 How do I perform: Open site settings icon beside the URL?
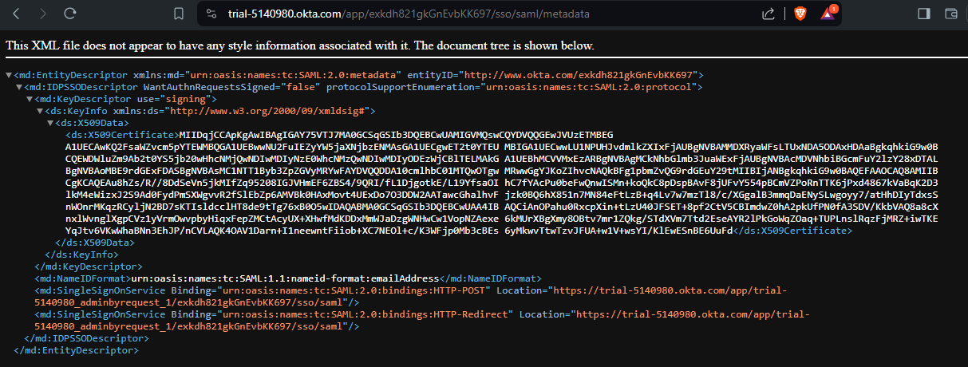click(x=211, y=14)
